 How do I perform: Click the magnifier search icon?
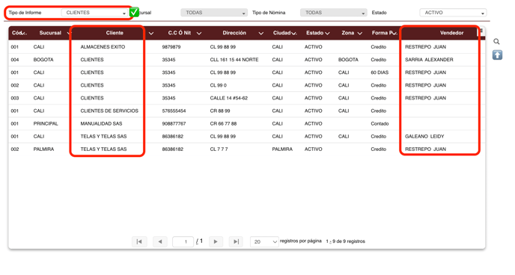496,42
